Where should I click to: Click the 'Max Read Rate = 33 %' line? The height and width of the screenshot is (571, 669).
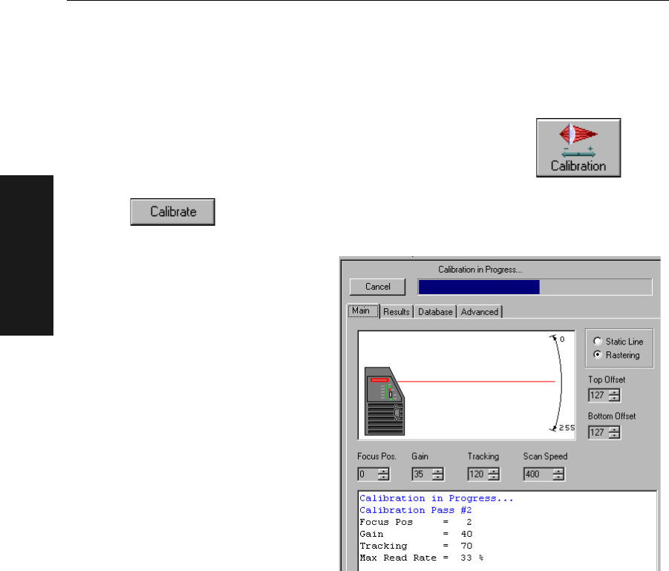click(x=421, y=558)
